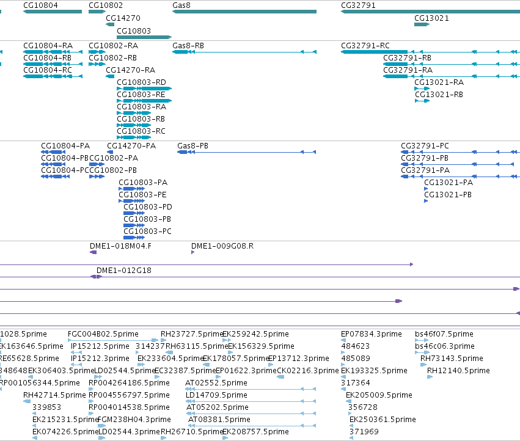
Task: Select the CG14270 gene label
Action: tap(123, 18)
